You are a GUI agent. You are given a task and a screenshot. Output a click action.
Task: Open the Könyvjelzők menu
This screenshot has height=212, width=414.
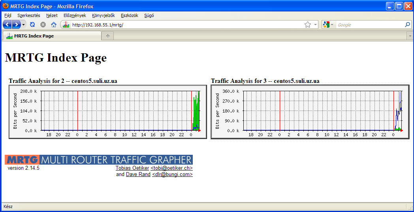click(x=103, y=15)
